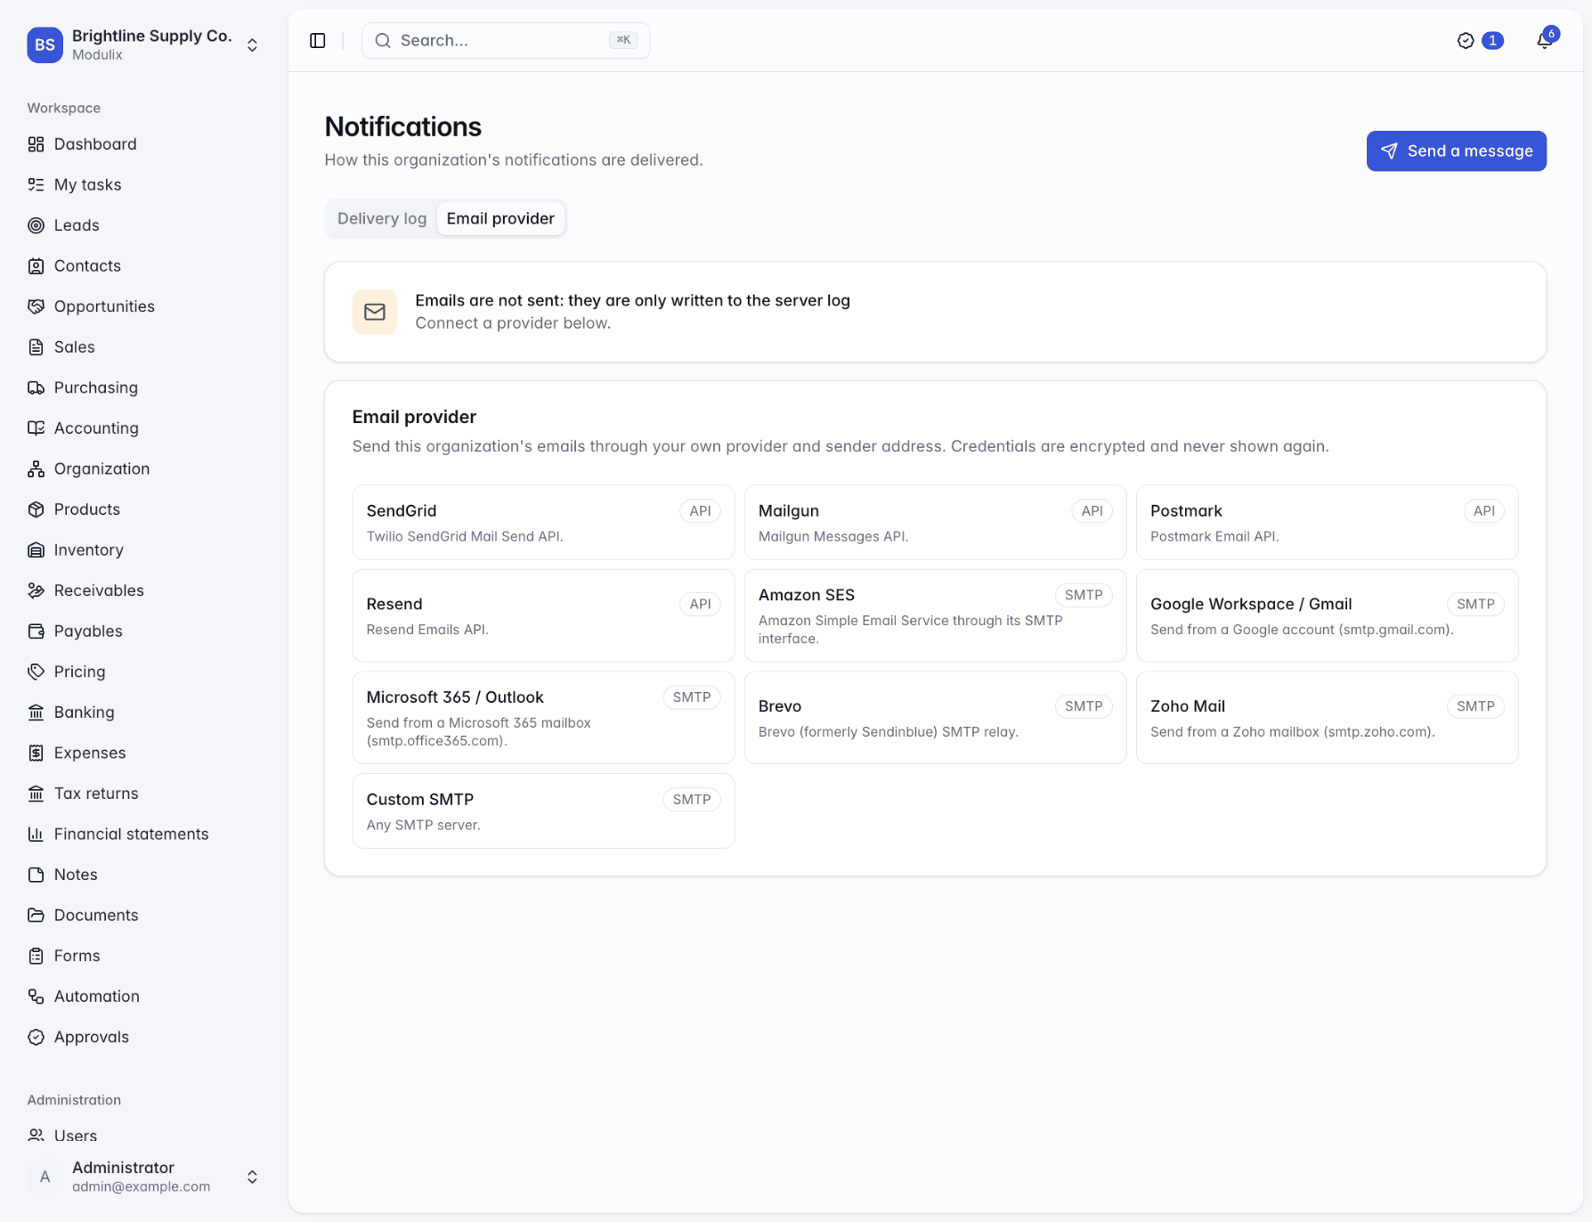The width and height of the screenshot is (1592, 1222).
Task: Choose Google Workspace / Gmail provider
Action: [1327, 615]
